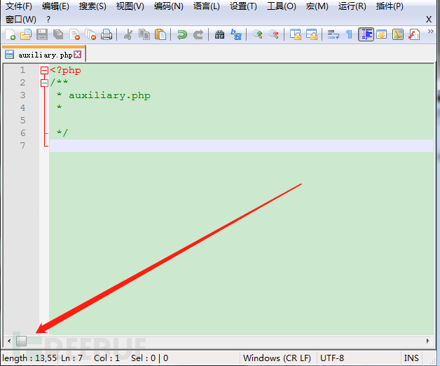Place cursor on empty line 7
Image resolution: width=440 pixels, height=366 pixels.
241,146
